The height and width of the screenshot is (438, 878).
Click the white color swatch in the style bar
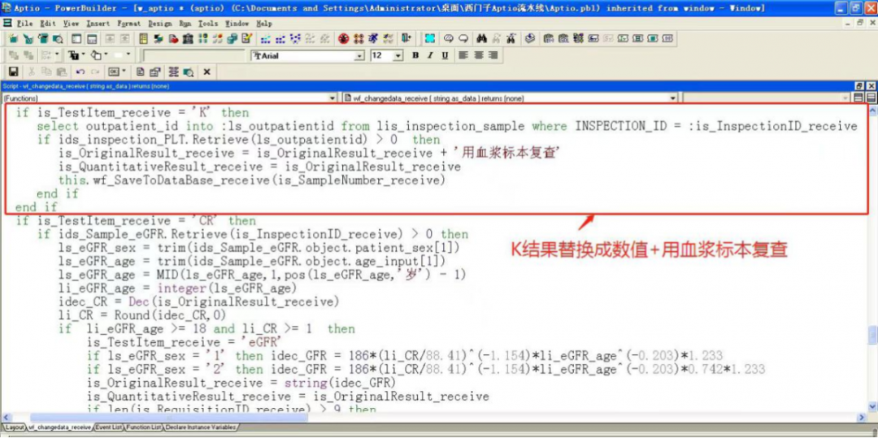click(x=118, y=54)
